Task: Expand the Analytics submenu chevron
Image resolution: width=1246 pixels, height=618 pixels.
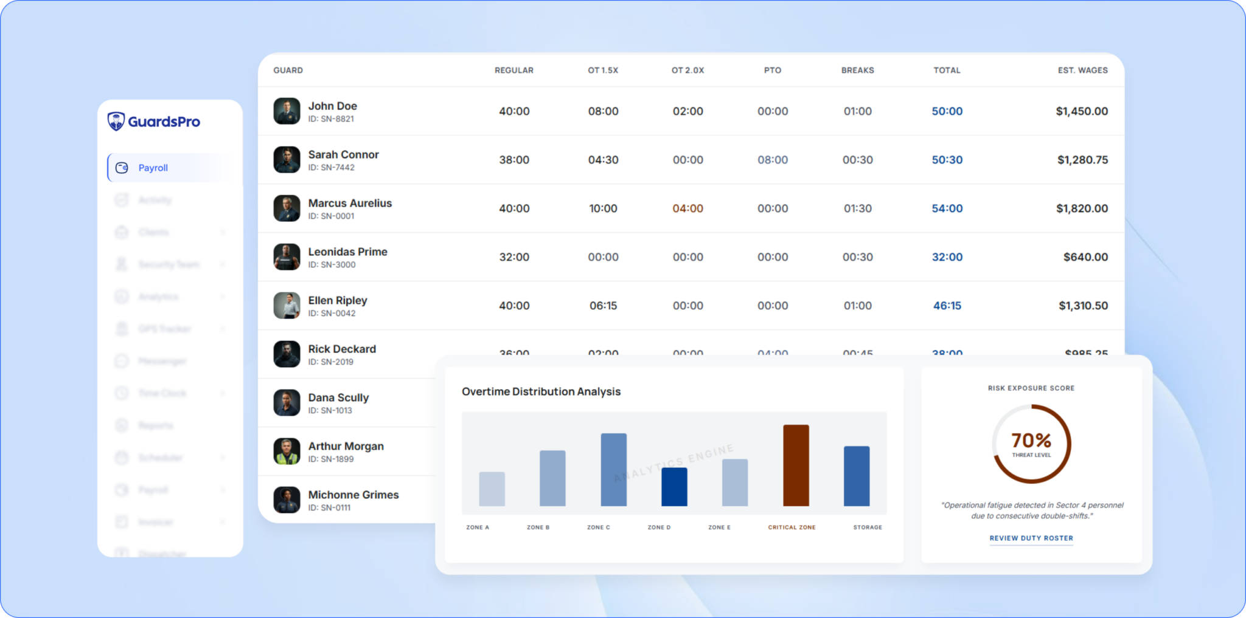Action: [223, 297]
